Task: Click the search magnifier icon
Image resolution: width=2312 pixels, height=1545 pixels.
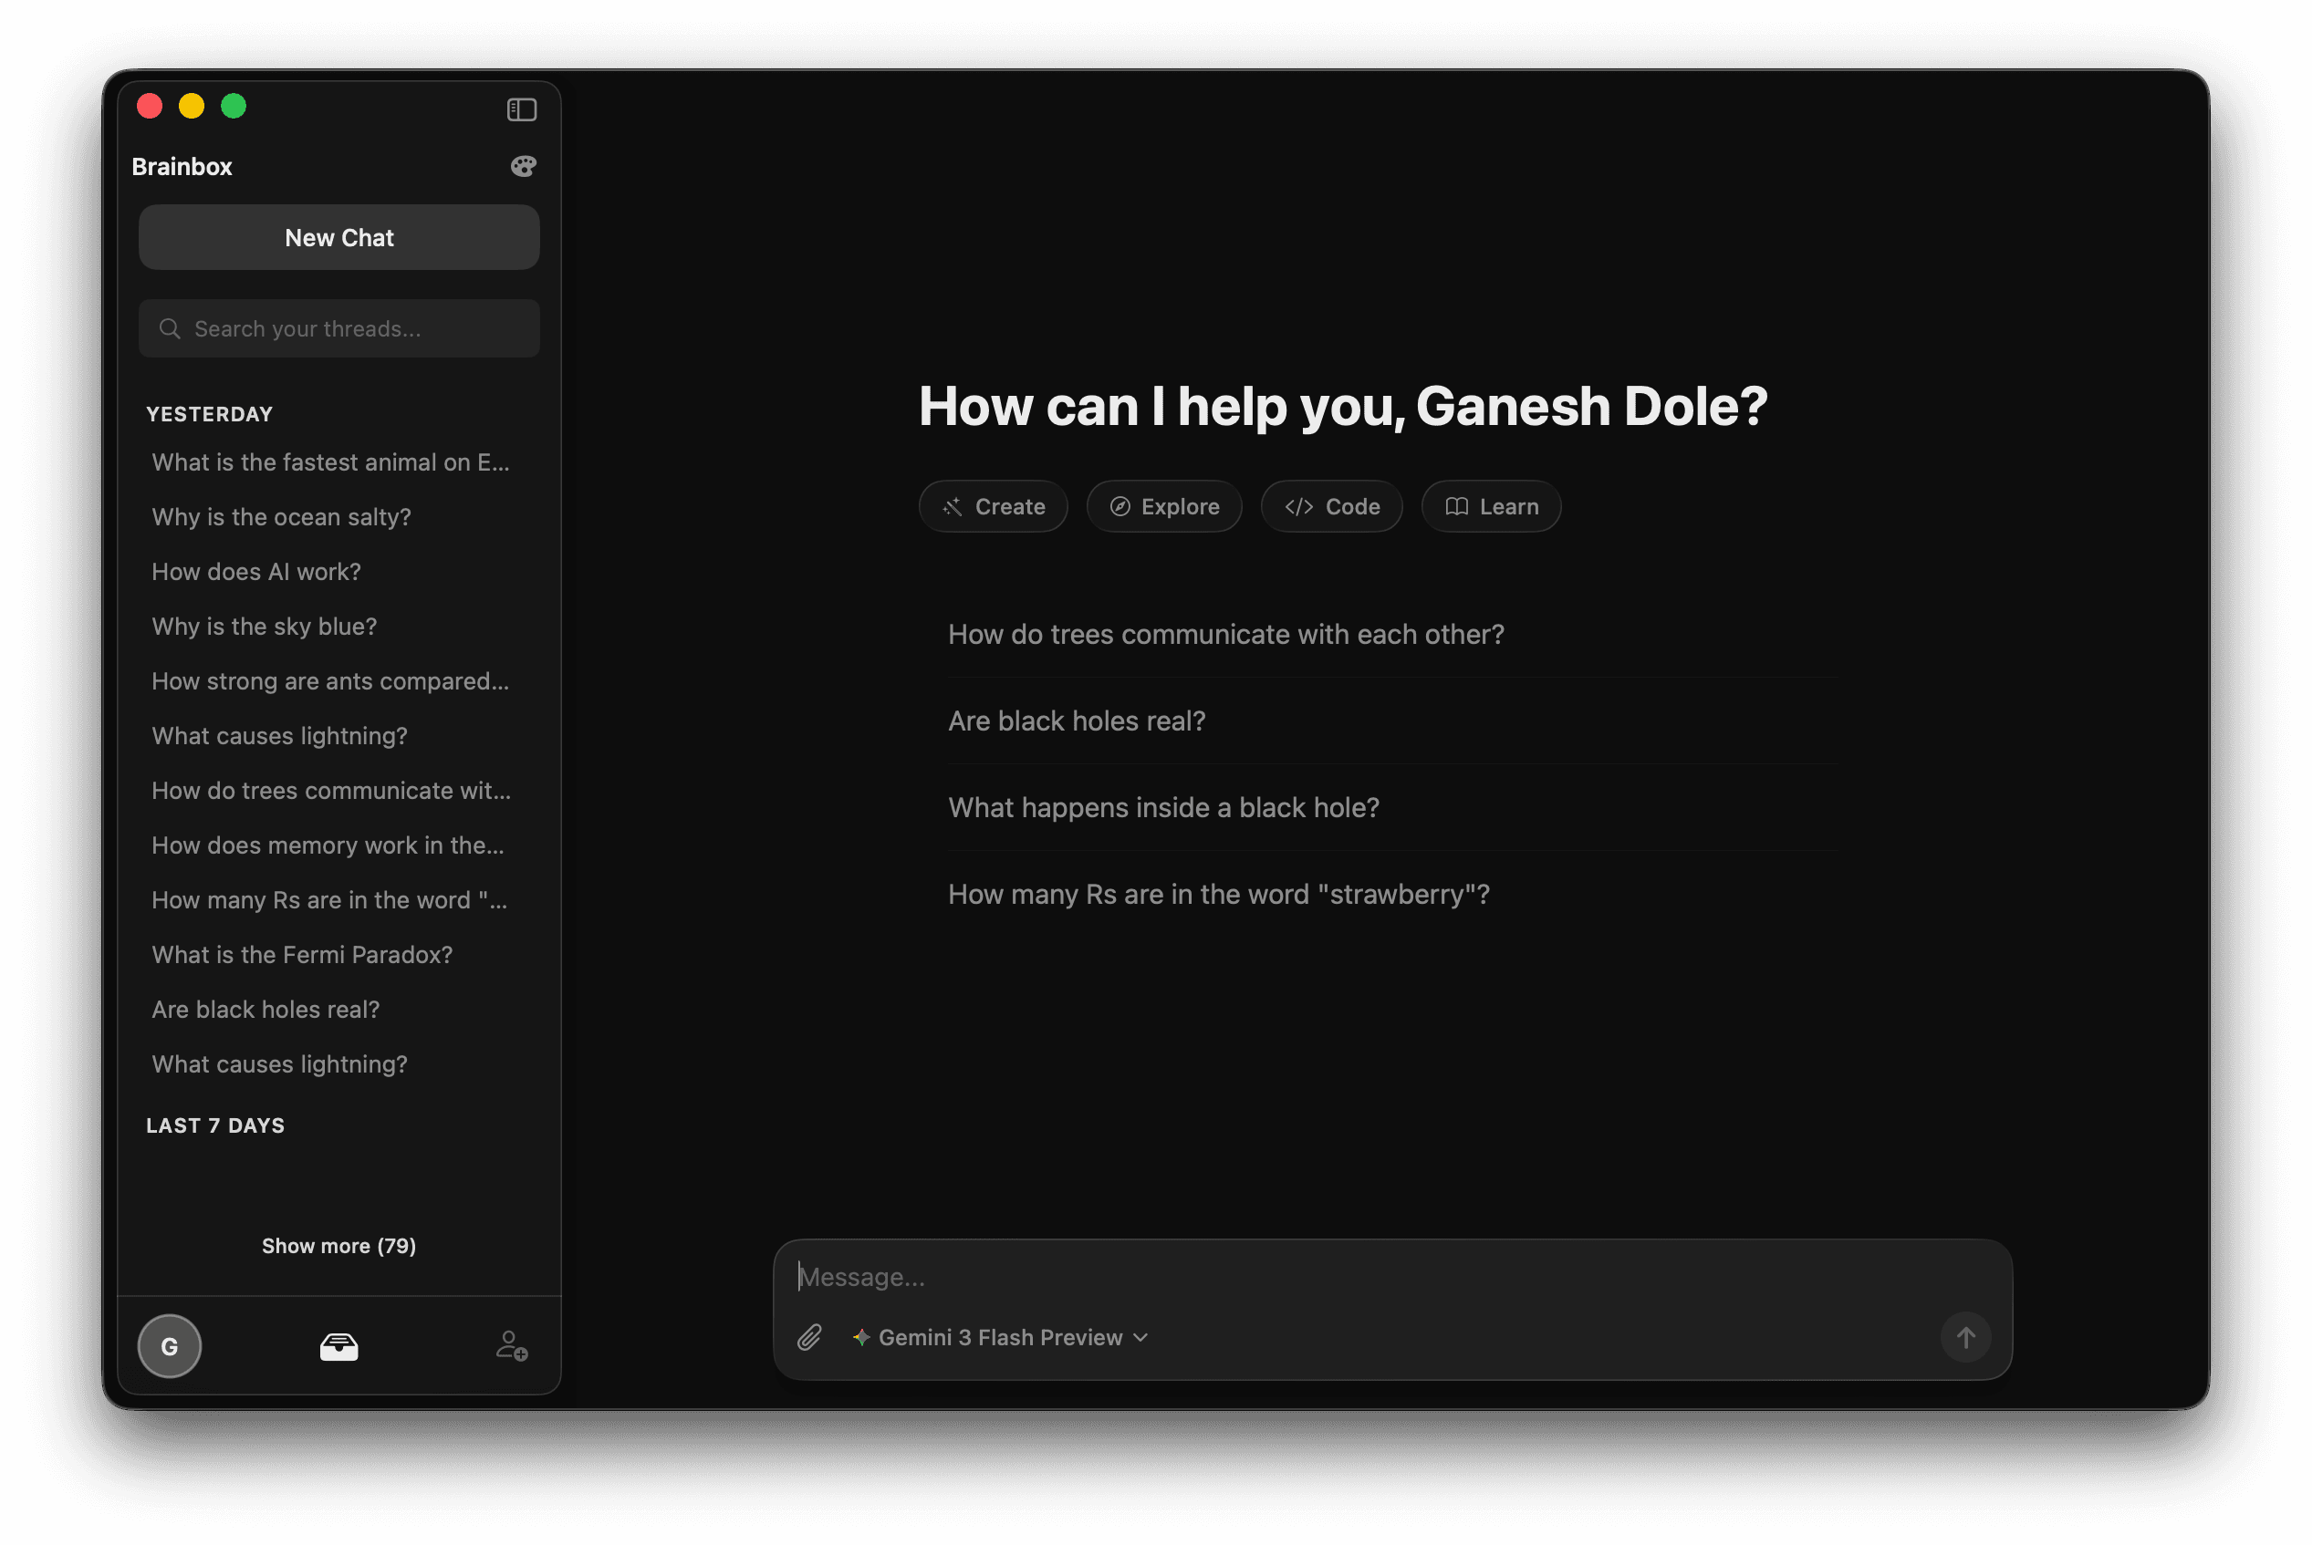Action: [170, 328]
